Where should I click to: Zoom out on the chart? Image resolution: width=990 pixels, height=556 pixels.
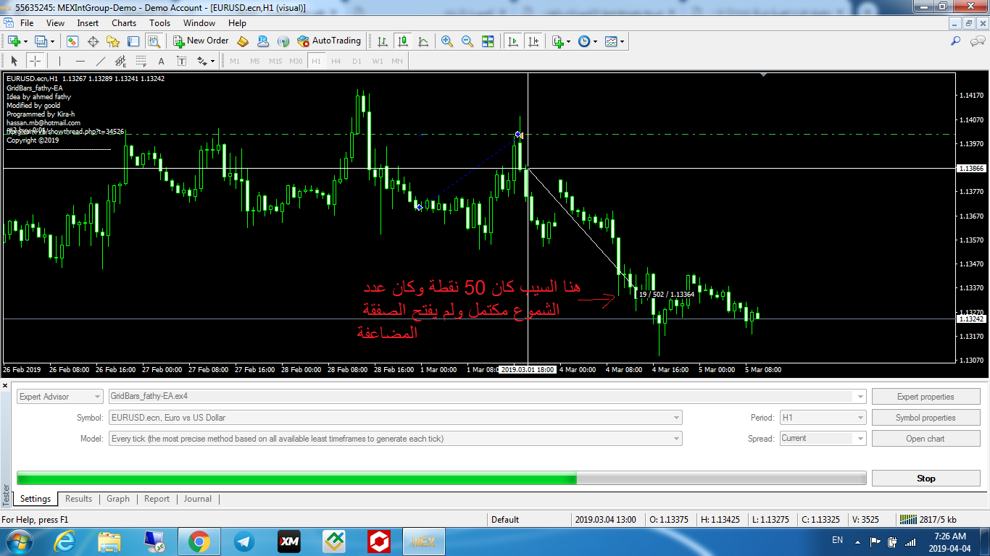[467, 41]
